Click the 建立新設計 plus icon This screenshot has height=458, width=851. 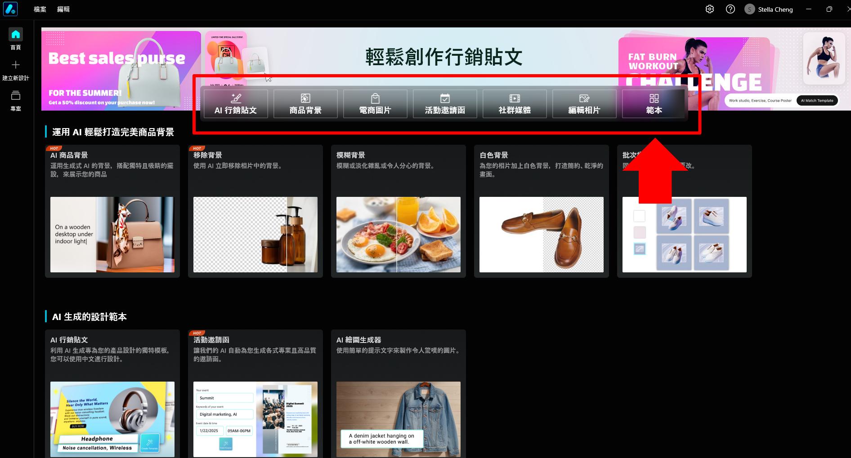tap(15, 65)
